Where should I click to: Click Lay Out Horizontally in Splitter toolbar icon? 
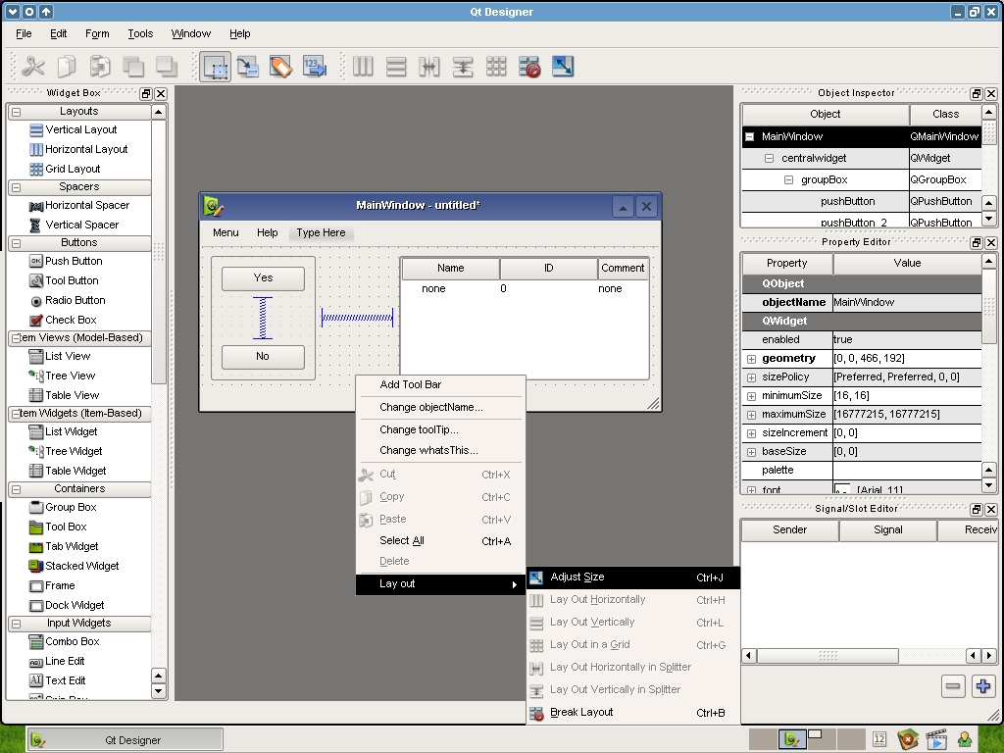tap(429, 67)
